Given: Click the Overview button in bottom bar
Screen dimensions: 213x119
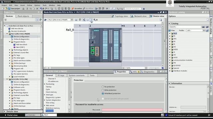Looking at the screenshot, I should click(33, 115).
